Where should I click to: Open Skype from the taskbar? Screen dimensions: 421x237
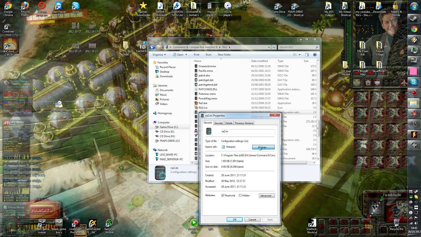(414, 82)
